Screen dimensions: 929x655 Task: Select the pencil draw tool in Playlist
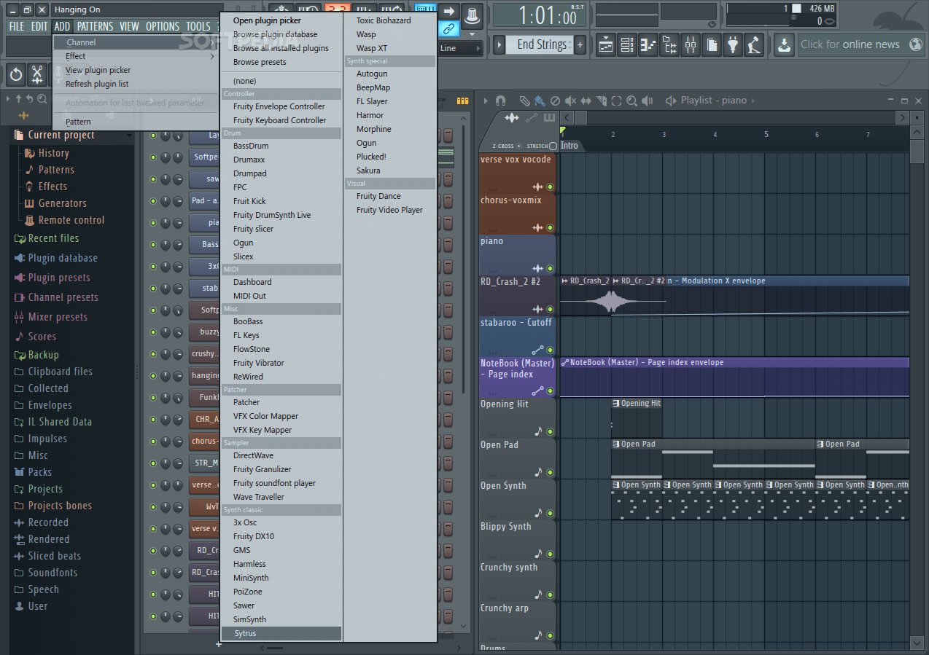click(x=524, y=101)
